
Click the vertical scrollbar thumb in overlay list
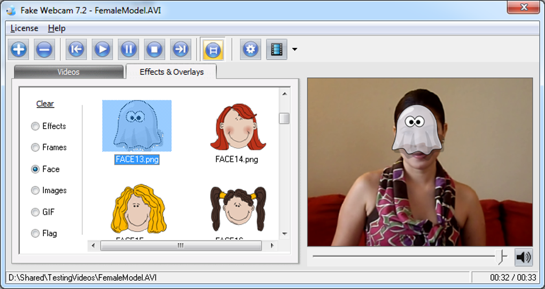pyautogui.click(x=284, y=118)
